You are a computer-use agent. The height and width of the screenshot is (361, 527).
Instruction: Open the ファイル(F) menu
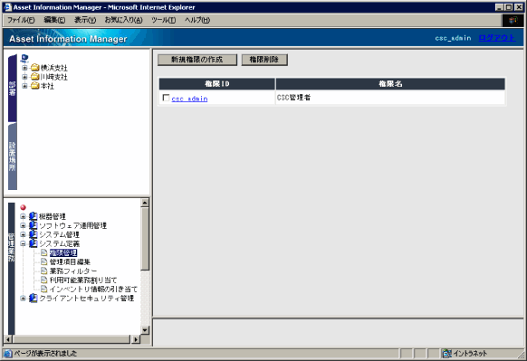tap(21, 20)
